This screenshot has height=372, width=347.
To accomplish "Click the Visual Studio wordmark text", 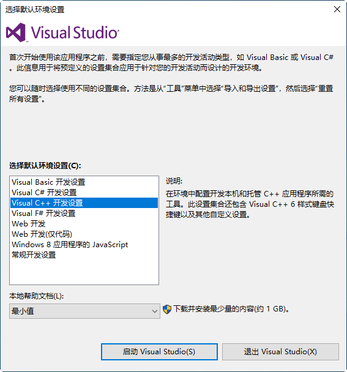I will point(75,32).
